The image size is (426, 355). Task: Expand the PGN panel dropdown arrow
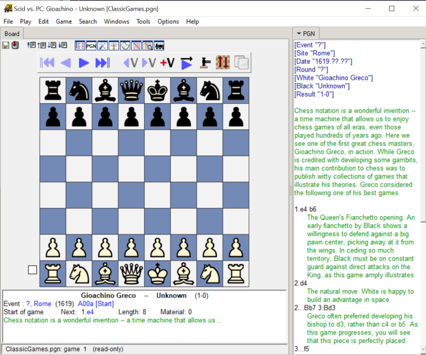[299, 34]
